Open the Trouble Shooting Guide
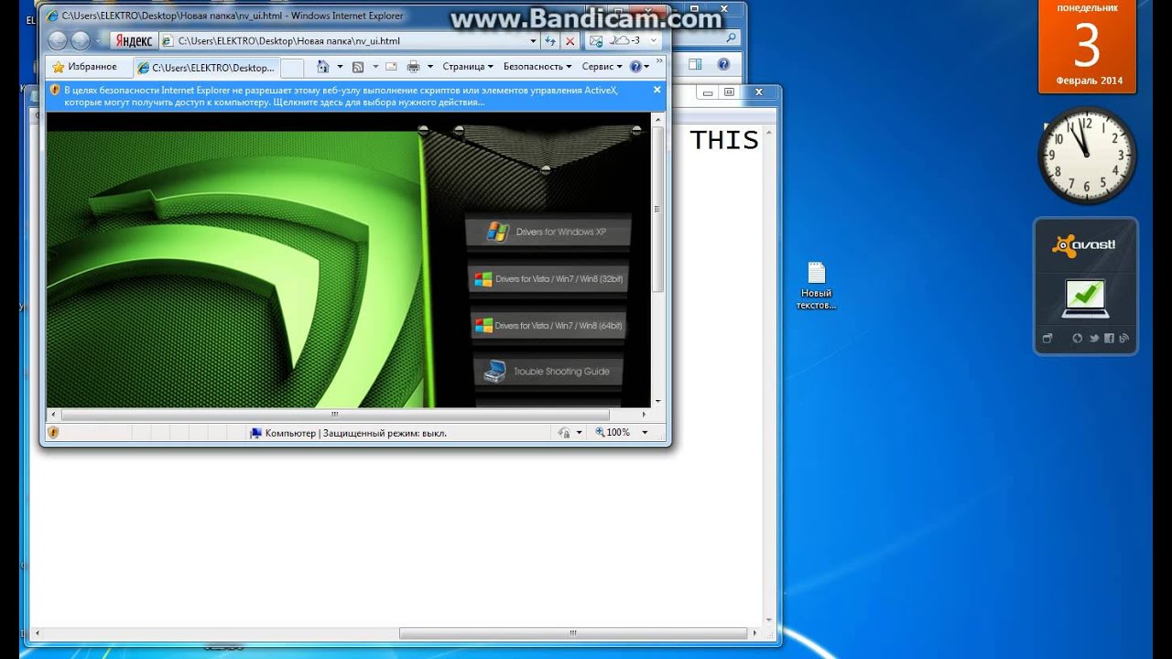 click(548, 372)
